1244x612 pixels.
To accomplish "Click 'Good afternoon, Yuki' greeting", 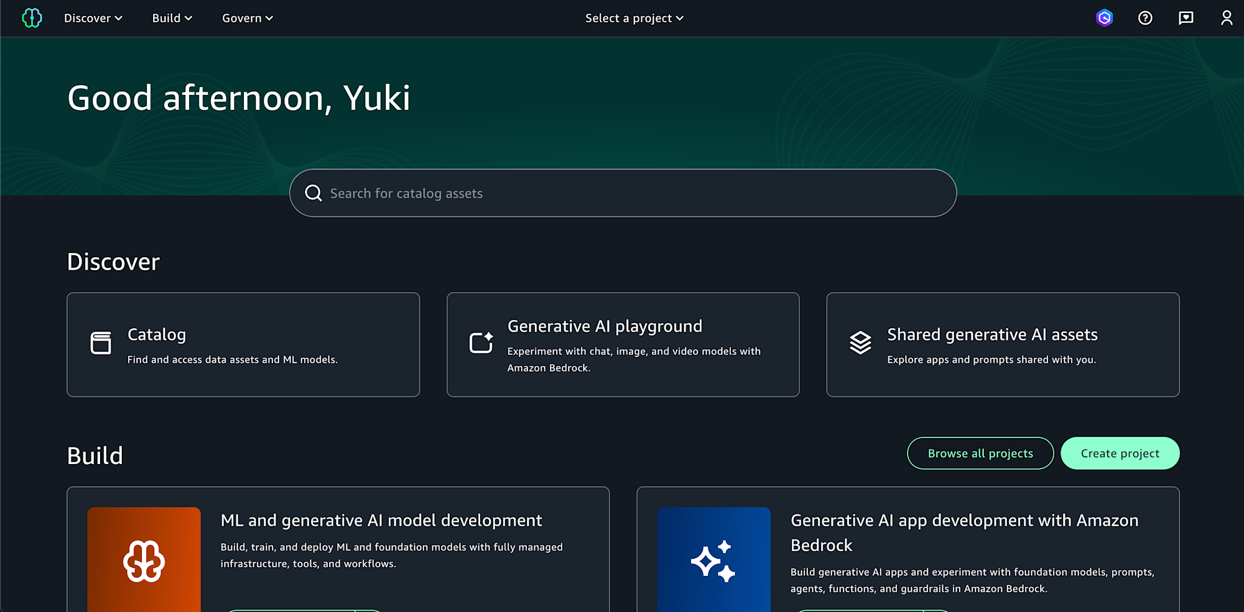I will click(x=239, y=98).
